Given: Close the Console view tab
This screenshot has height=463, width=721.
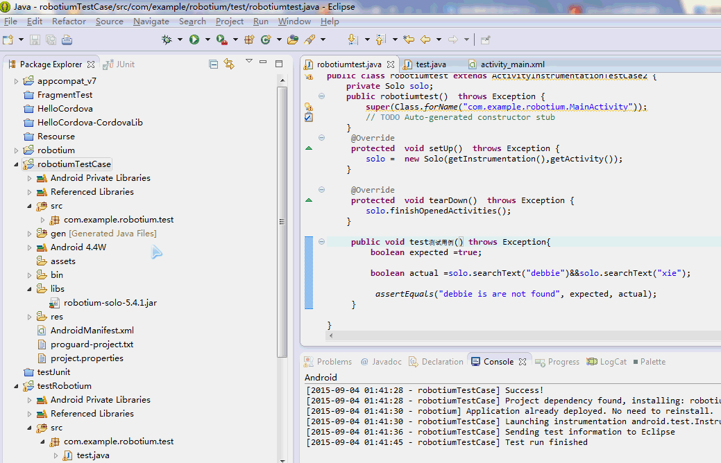Looking at the screenshot, I should pos(523,362).
